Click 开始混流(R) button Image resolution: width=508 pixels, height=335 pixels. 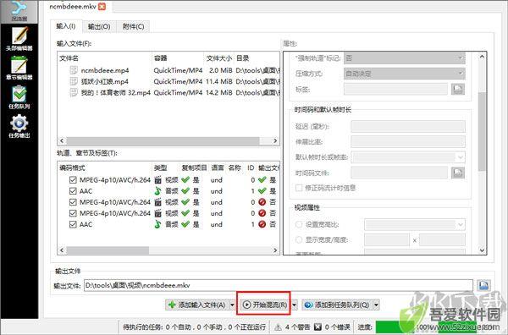[265, 305]
